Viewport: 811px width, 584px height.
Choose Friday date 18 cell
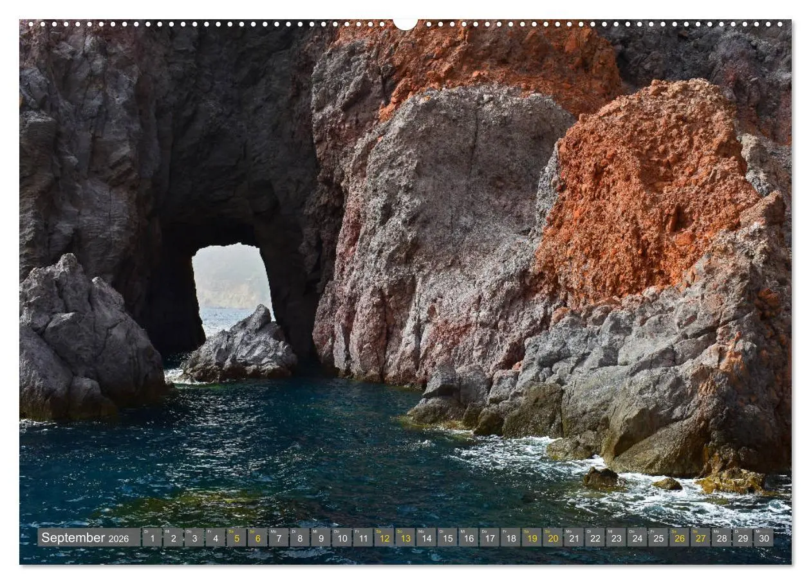click(x=510, y=538)
